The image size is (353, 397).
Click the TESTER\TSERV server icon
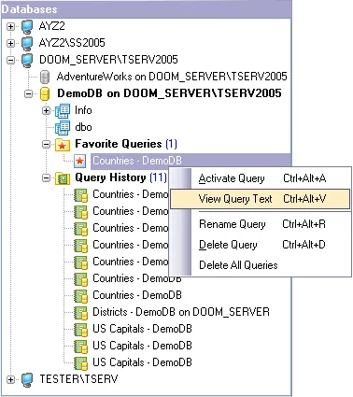[x=27, y=379]
